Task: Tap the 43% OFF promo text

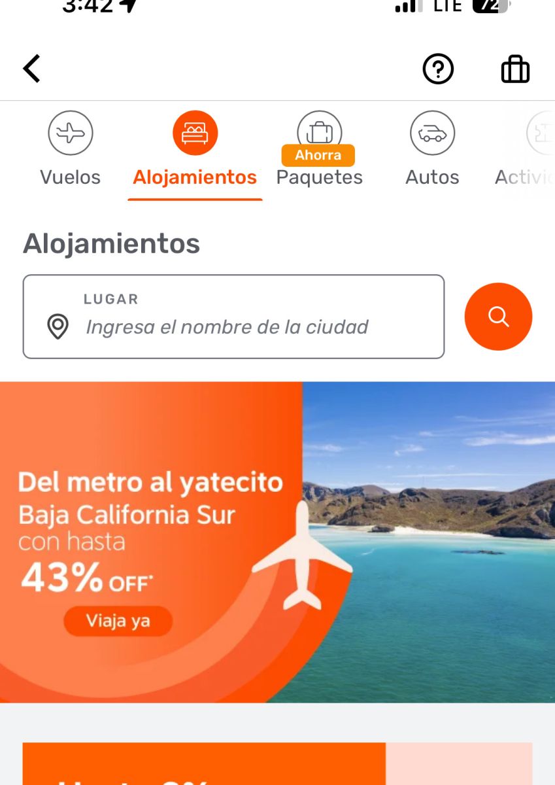Action: tap(87, 578)
